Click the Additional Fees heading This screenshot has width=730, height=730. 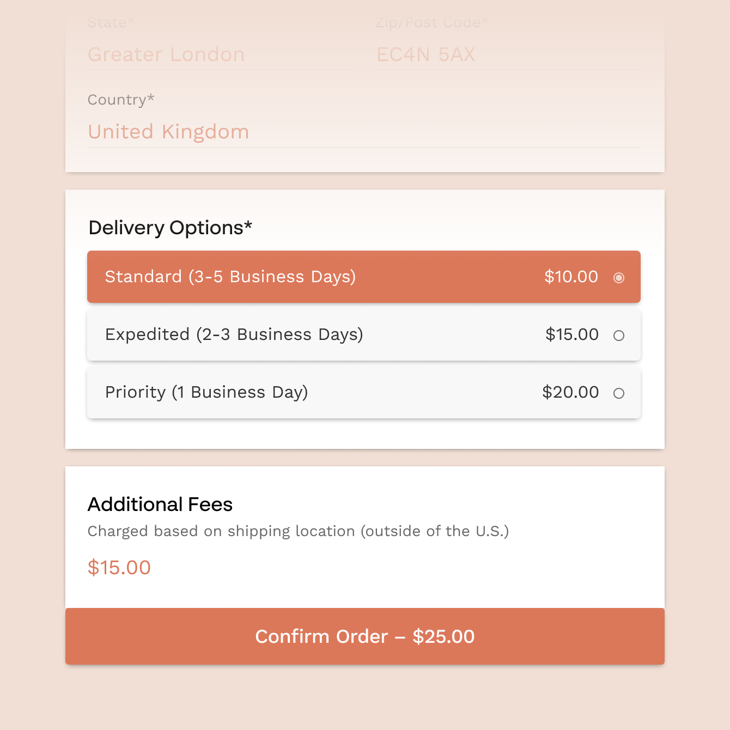pyautogui.click(x=160, y=504)
